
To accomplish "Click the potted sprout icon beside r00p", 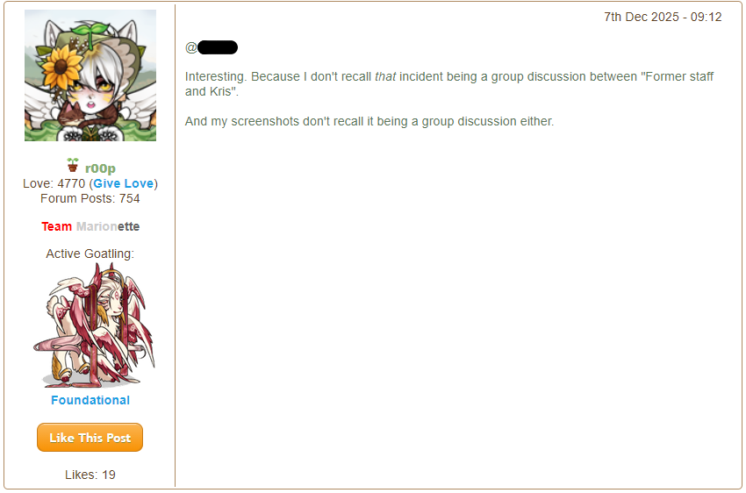I will pyautogui.click(x=73, y=165).
